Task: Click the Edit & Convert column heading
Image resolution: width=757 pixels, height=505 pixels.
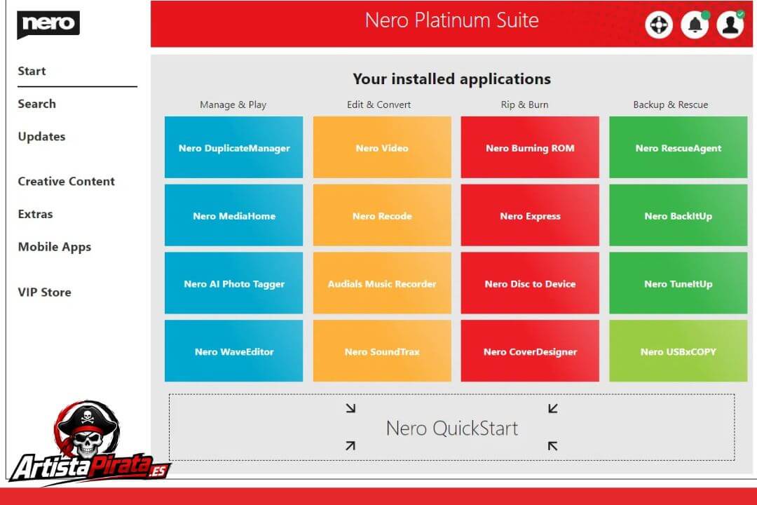Action: pyautogui.click(x=379, y=105)
